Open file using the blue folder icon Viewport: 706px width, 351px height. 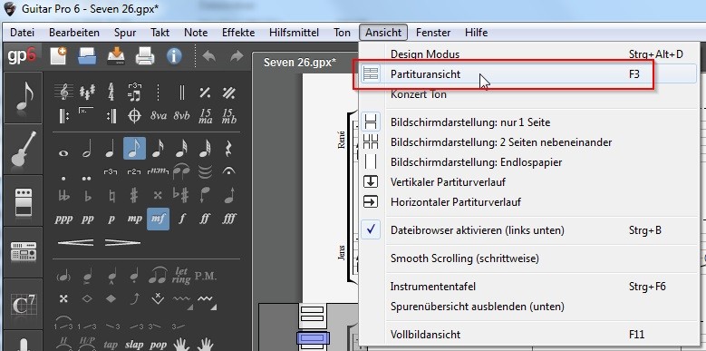(x=87, y=56)
